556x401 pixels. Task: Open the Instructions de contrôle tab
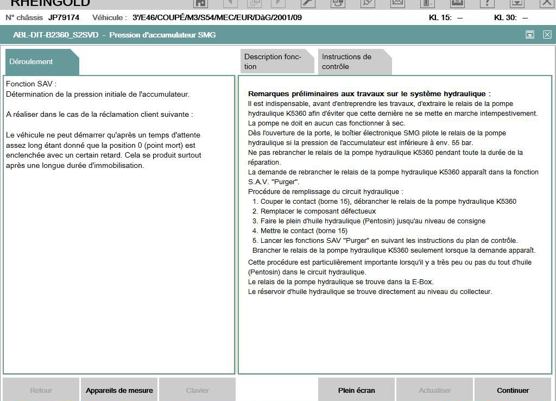[355, 61]
